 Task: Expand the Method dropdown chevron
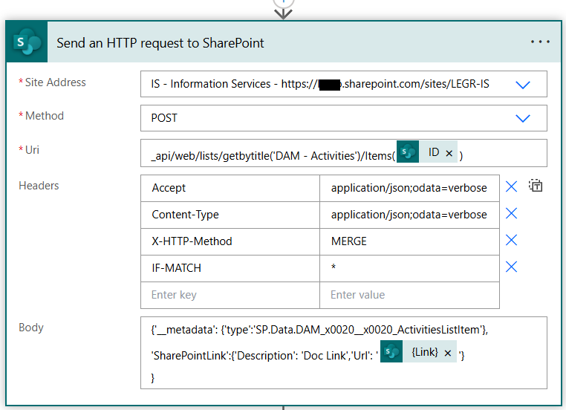tap(522, 118)
